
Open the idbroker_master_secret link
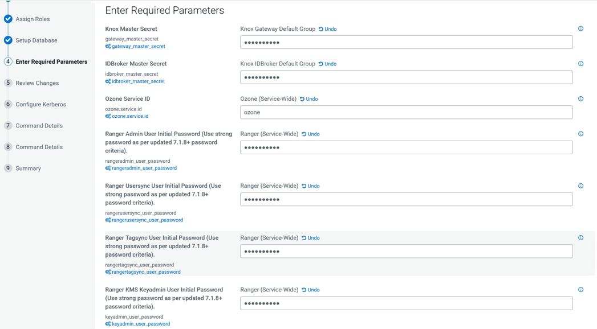click(138, 81)
